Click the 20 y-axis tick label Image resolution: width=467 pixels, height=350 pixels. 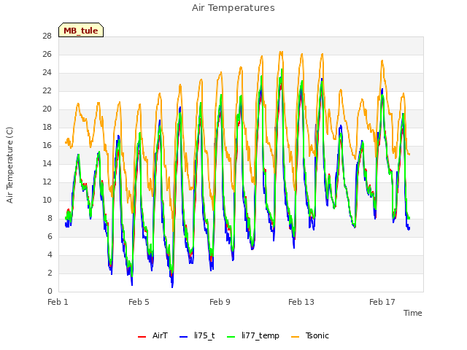point(47,109)
